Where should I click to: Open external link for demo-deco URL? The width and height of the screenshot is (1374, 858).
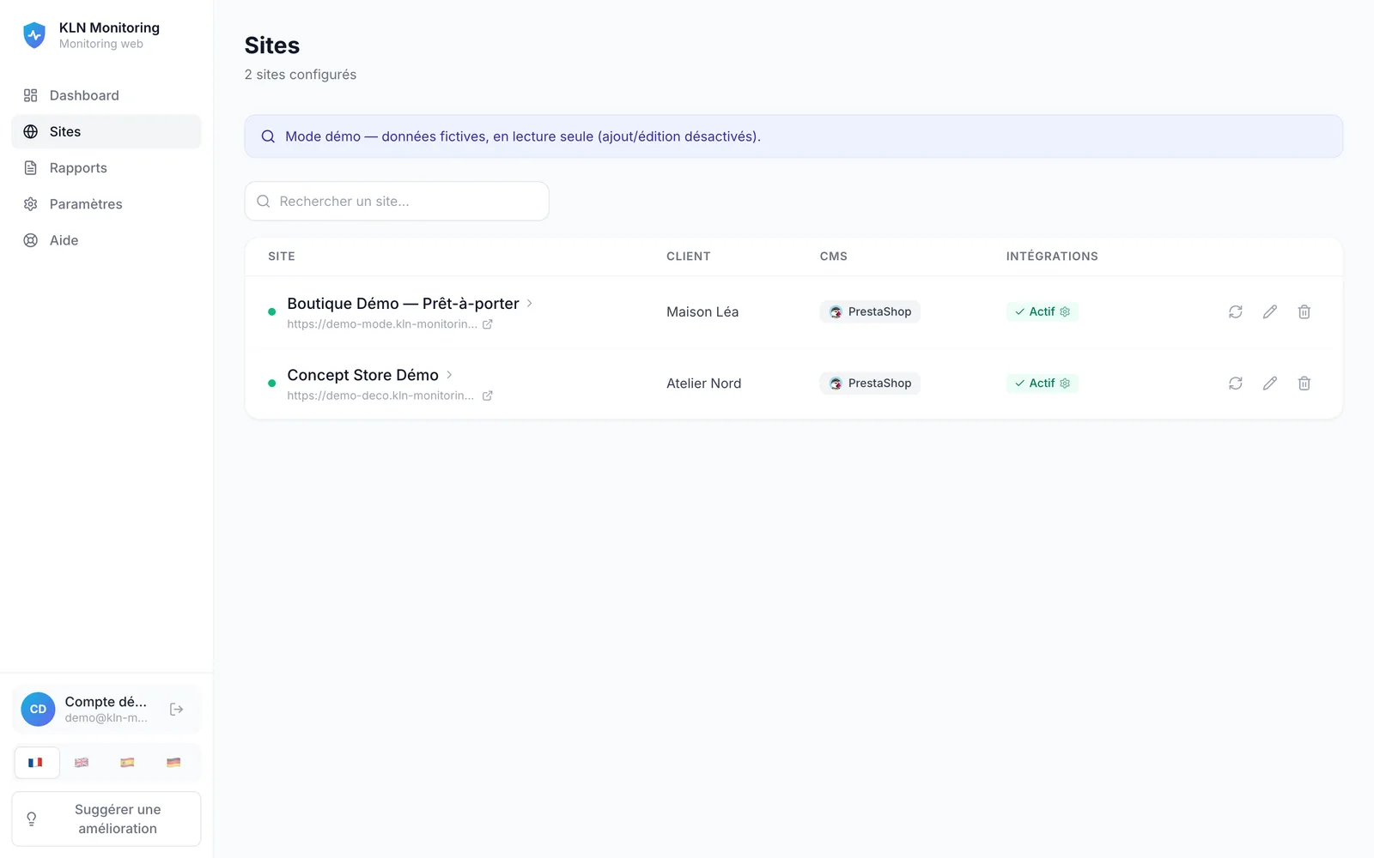pyautogui.click(x=488, y=396)
